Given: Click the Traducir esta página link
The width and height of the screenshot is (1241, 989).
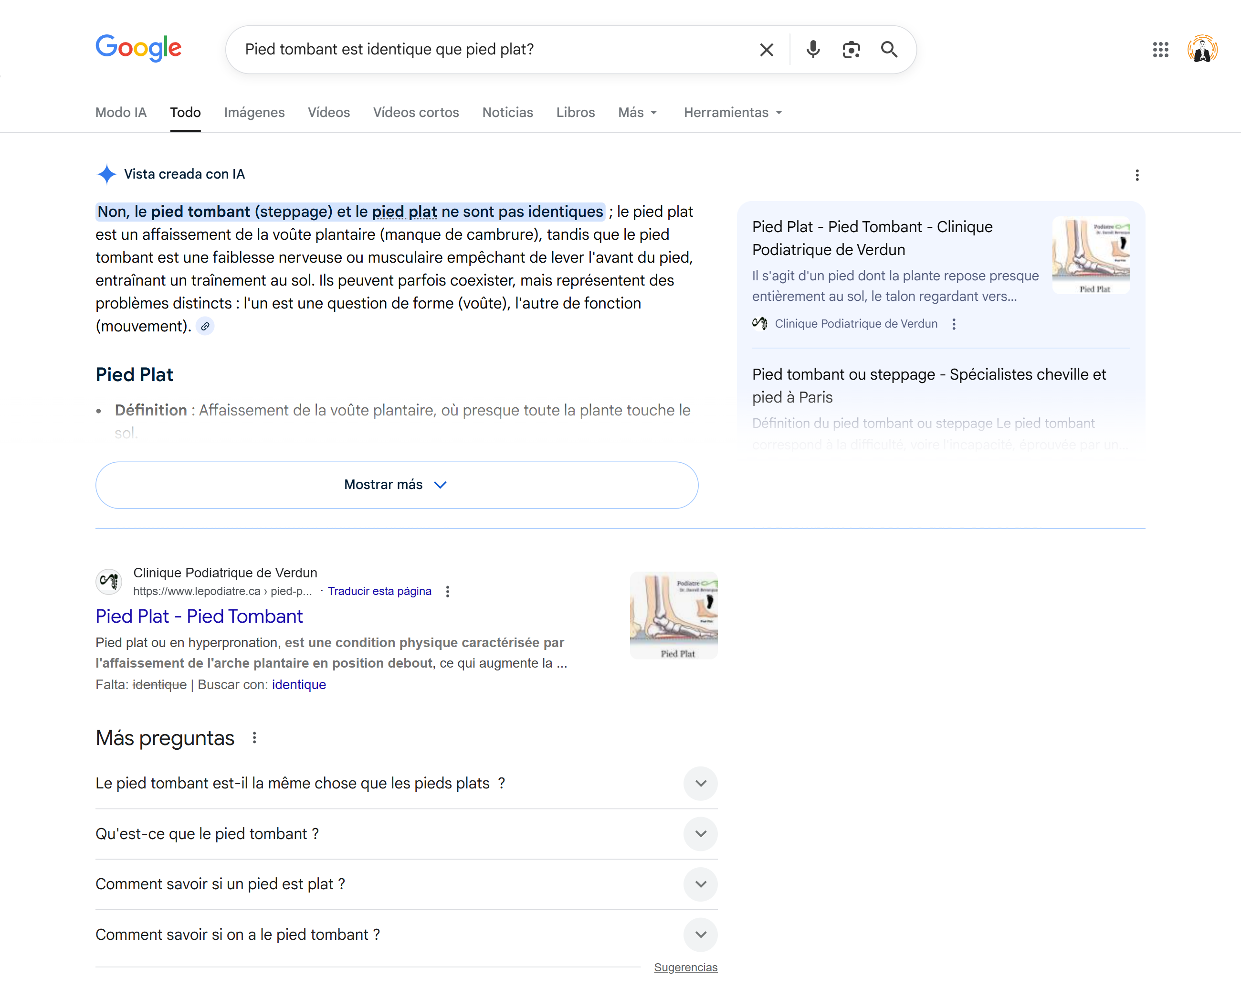Looking at the screenshot, I should (379, 591).
